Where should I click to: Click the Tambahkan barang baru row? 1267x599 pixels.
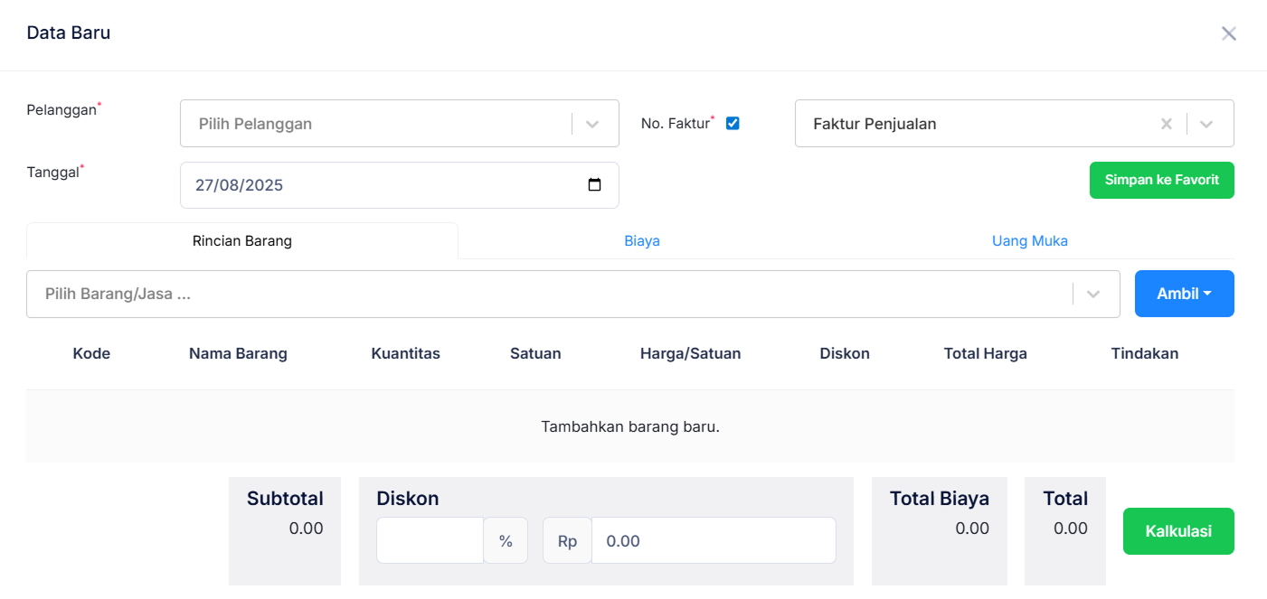630,426
